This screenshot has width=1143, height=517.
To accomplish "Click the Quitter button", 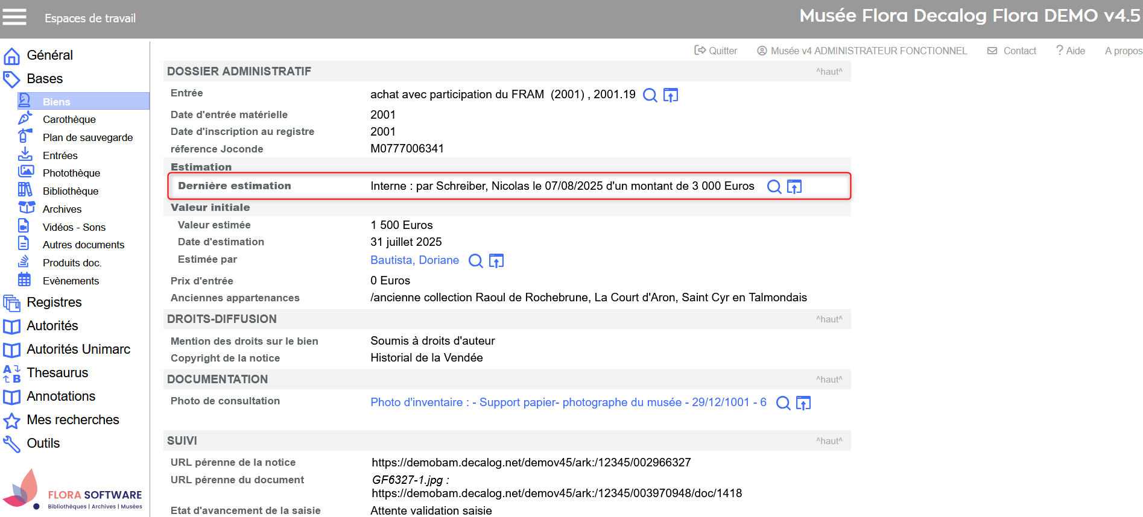I will (x=716, y=51).
